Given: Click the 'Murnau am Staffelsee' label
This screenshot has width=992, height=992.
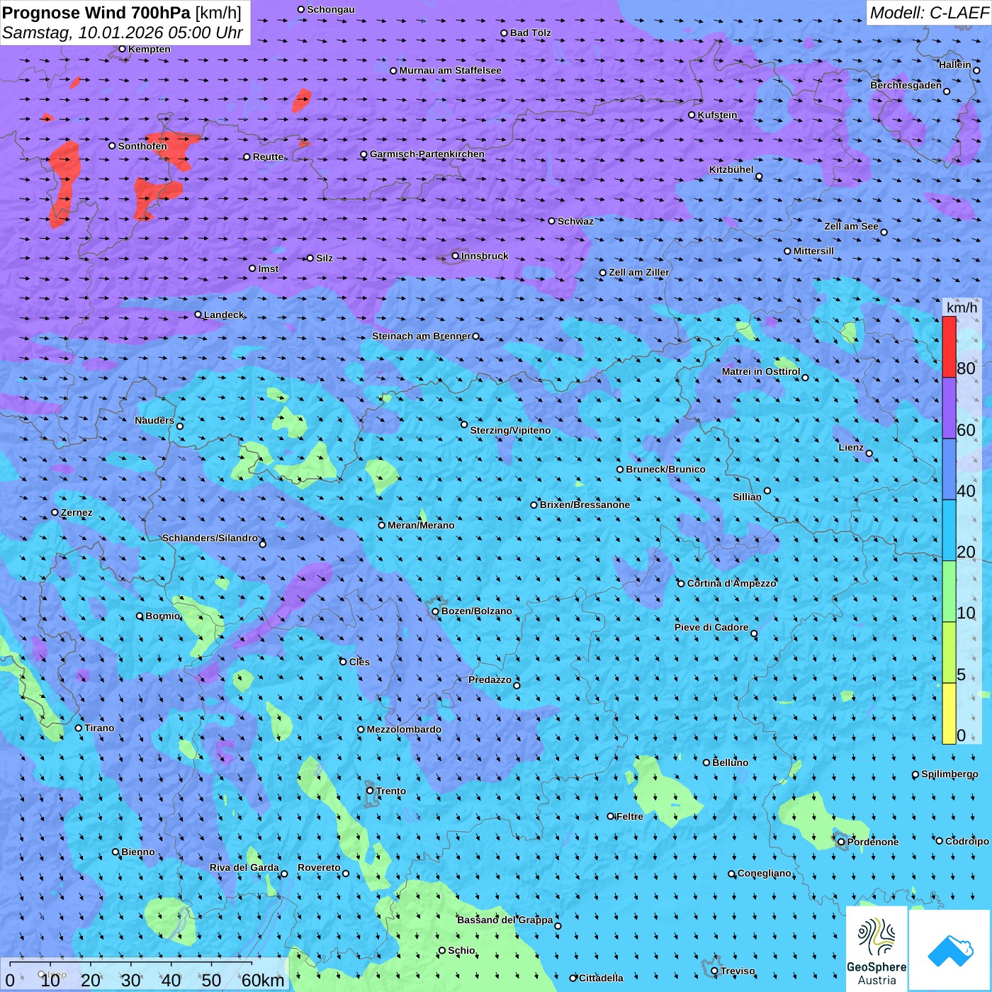Looking at the screenshot, I should [450, 70].
